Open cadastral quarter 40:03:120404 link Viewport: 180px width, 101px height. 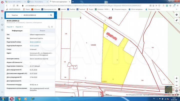click(x=34, y=46)
